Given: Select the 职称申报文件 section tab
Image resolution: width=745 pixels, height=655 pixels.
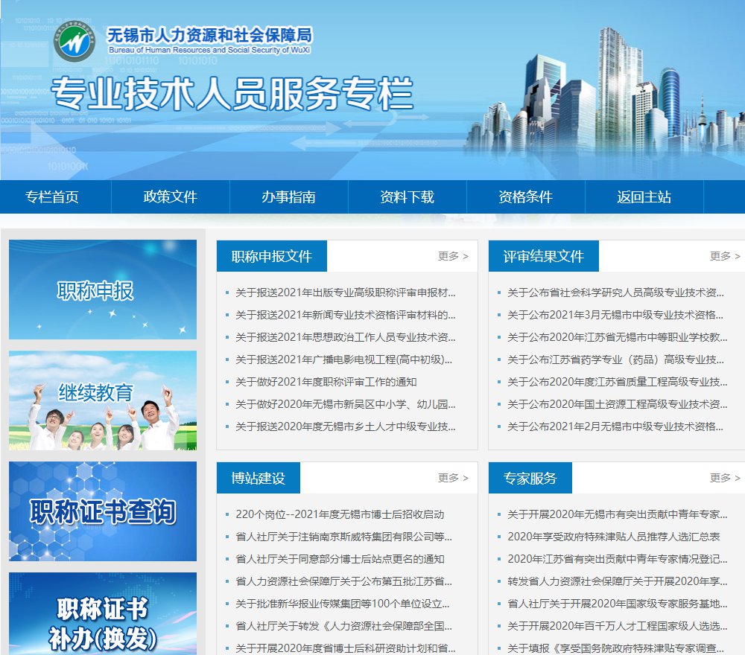Looking at the screenshot, I should (x=272, y=256).
